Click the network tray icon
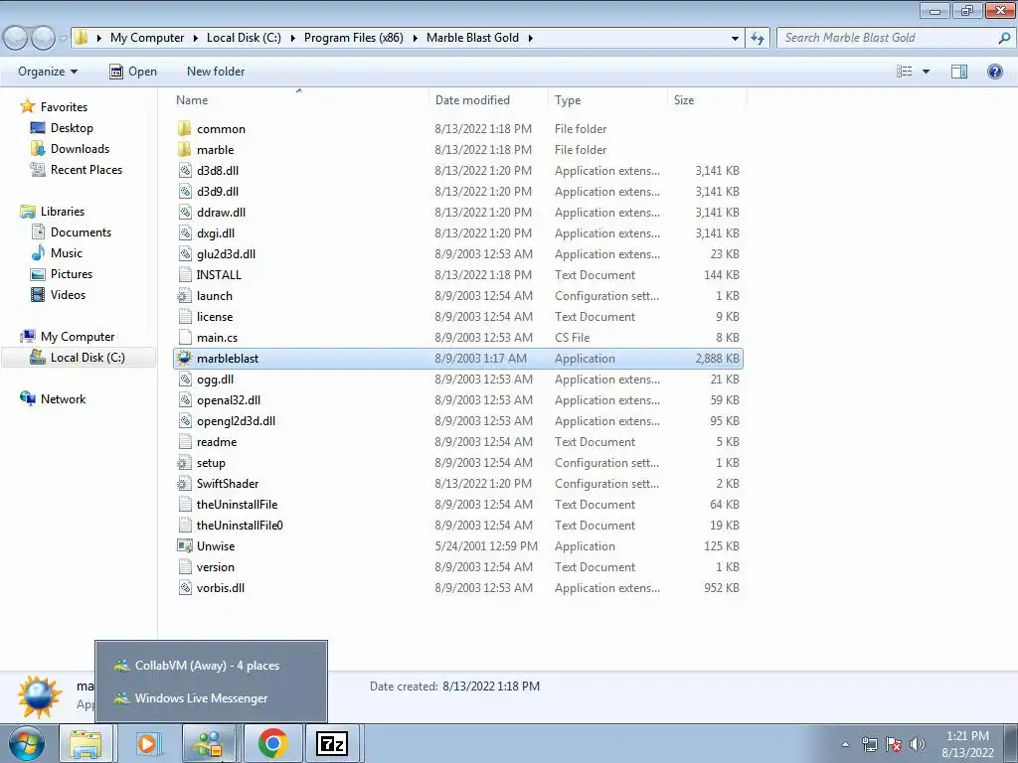Screen dimensions: 1018x763 pyautogui.click(x=869, y=744)
